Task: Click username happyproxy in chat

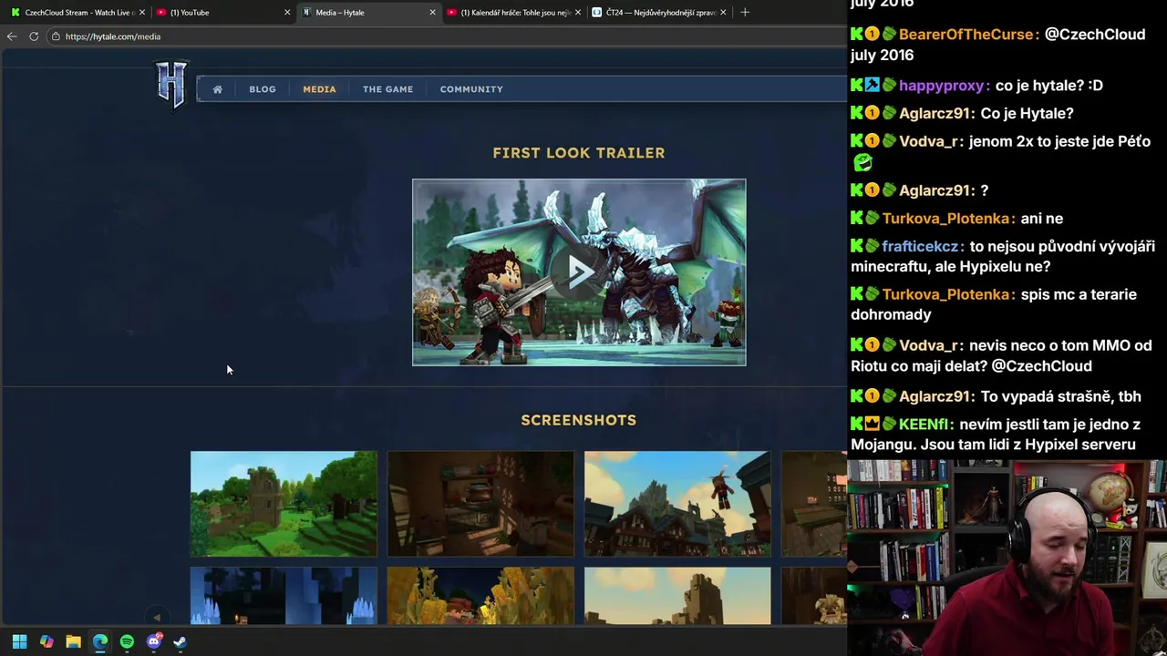Action: [x=944, y=86]
